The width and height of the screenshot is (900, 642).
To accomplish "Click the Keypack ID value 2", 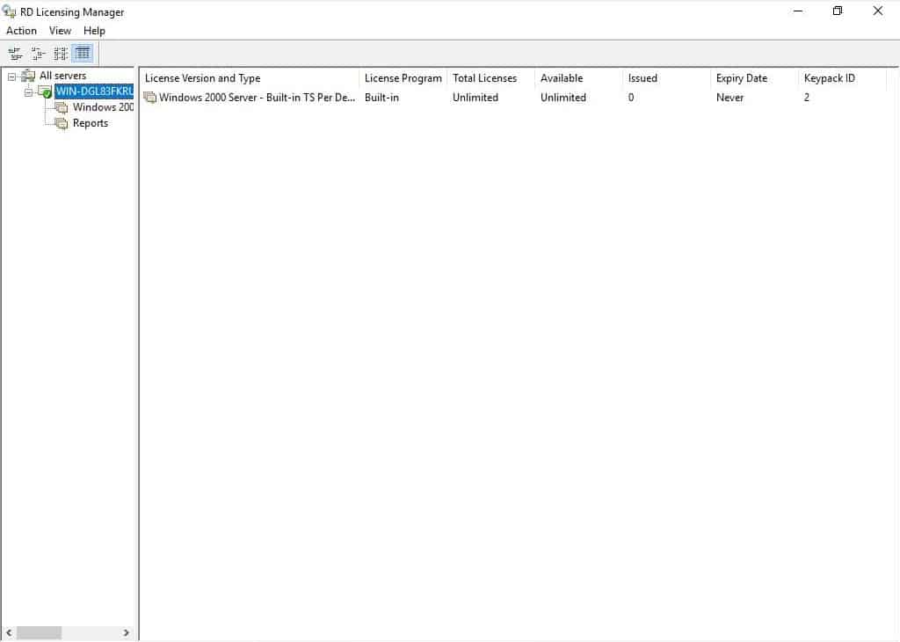I will coord(807,98).
